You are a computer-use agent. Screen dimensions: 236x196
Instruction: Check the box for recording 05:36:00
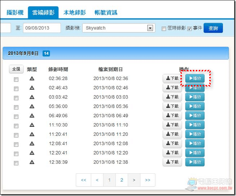click(x=16, y=107)
